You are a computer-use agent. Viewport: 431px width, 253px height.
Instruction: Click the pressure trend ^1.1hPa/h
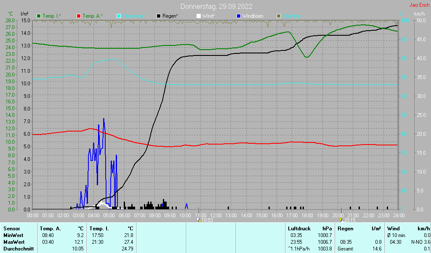click(x=299, y=249)
